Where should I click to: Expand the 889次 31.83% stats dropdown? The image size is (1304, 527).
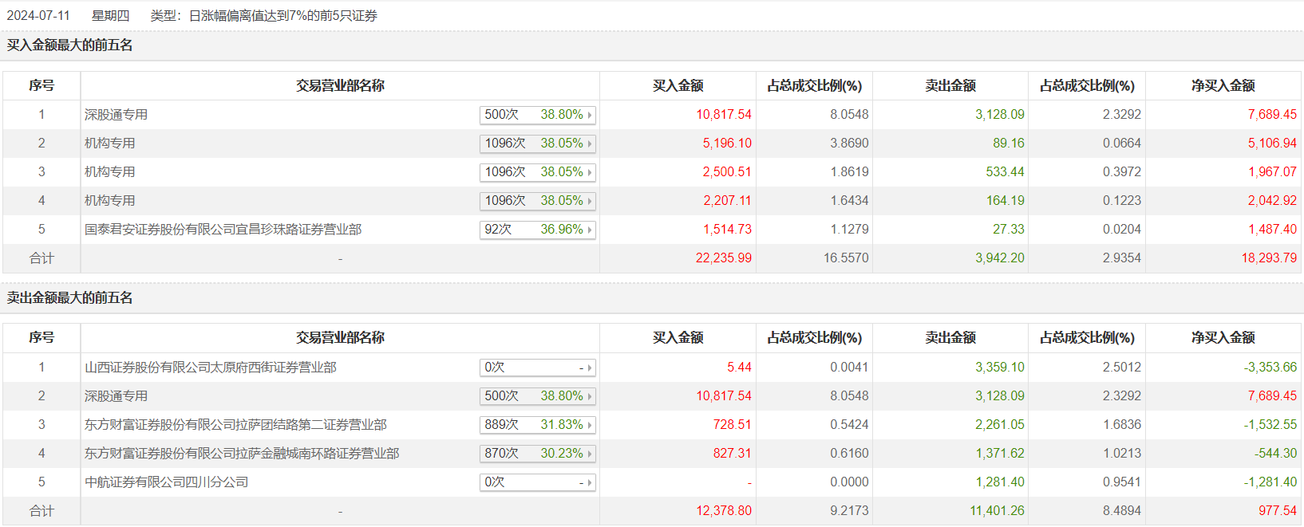tap(537, 425)
